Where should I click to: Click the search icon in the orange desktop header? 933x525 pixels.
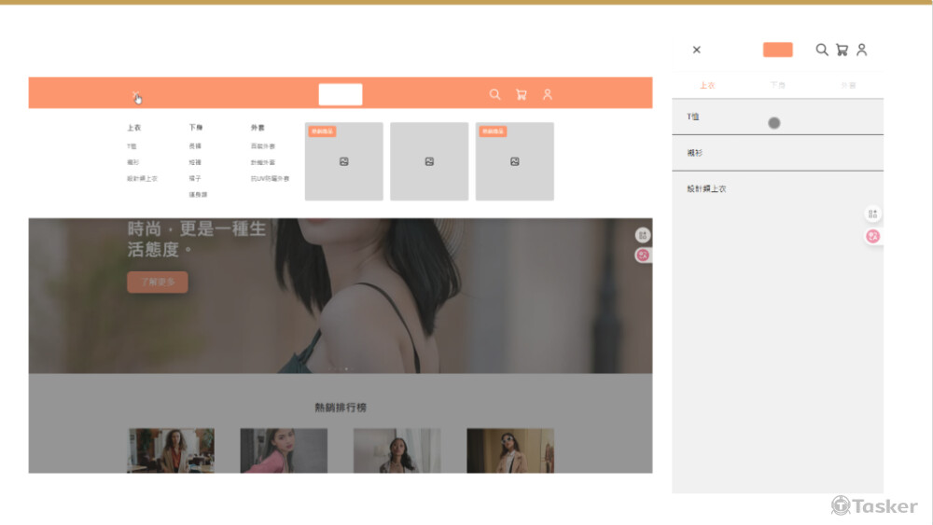(x=494, y=94)
